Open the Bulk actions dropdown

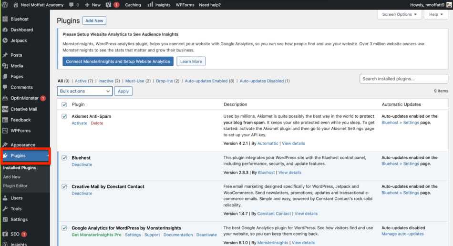coord(85,91)
